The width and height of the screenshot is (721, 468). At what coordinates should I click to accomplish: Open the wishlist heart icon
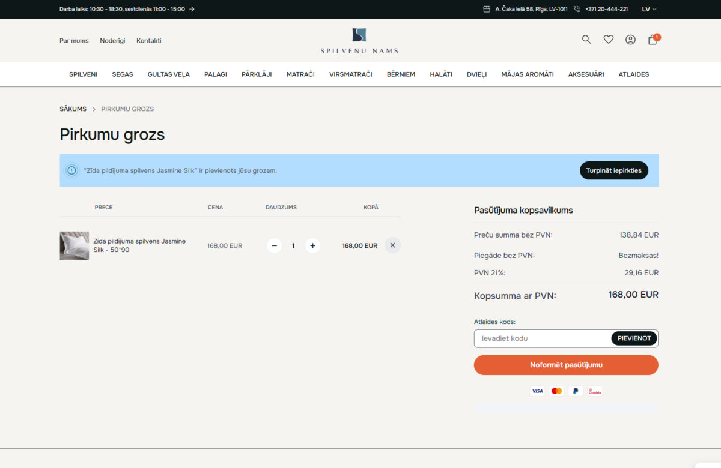[608, 39]
